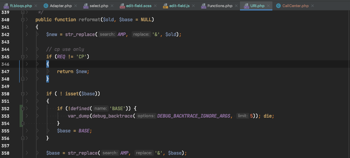Click the 'CP' string literal
The height and width of the screenshot is (158, 350).
pyautogui.click(x=81, y=57)
